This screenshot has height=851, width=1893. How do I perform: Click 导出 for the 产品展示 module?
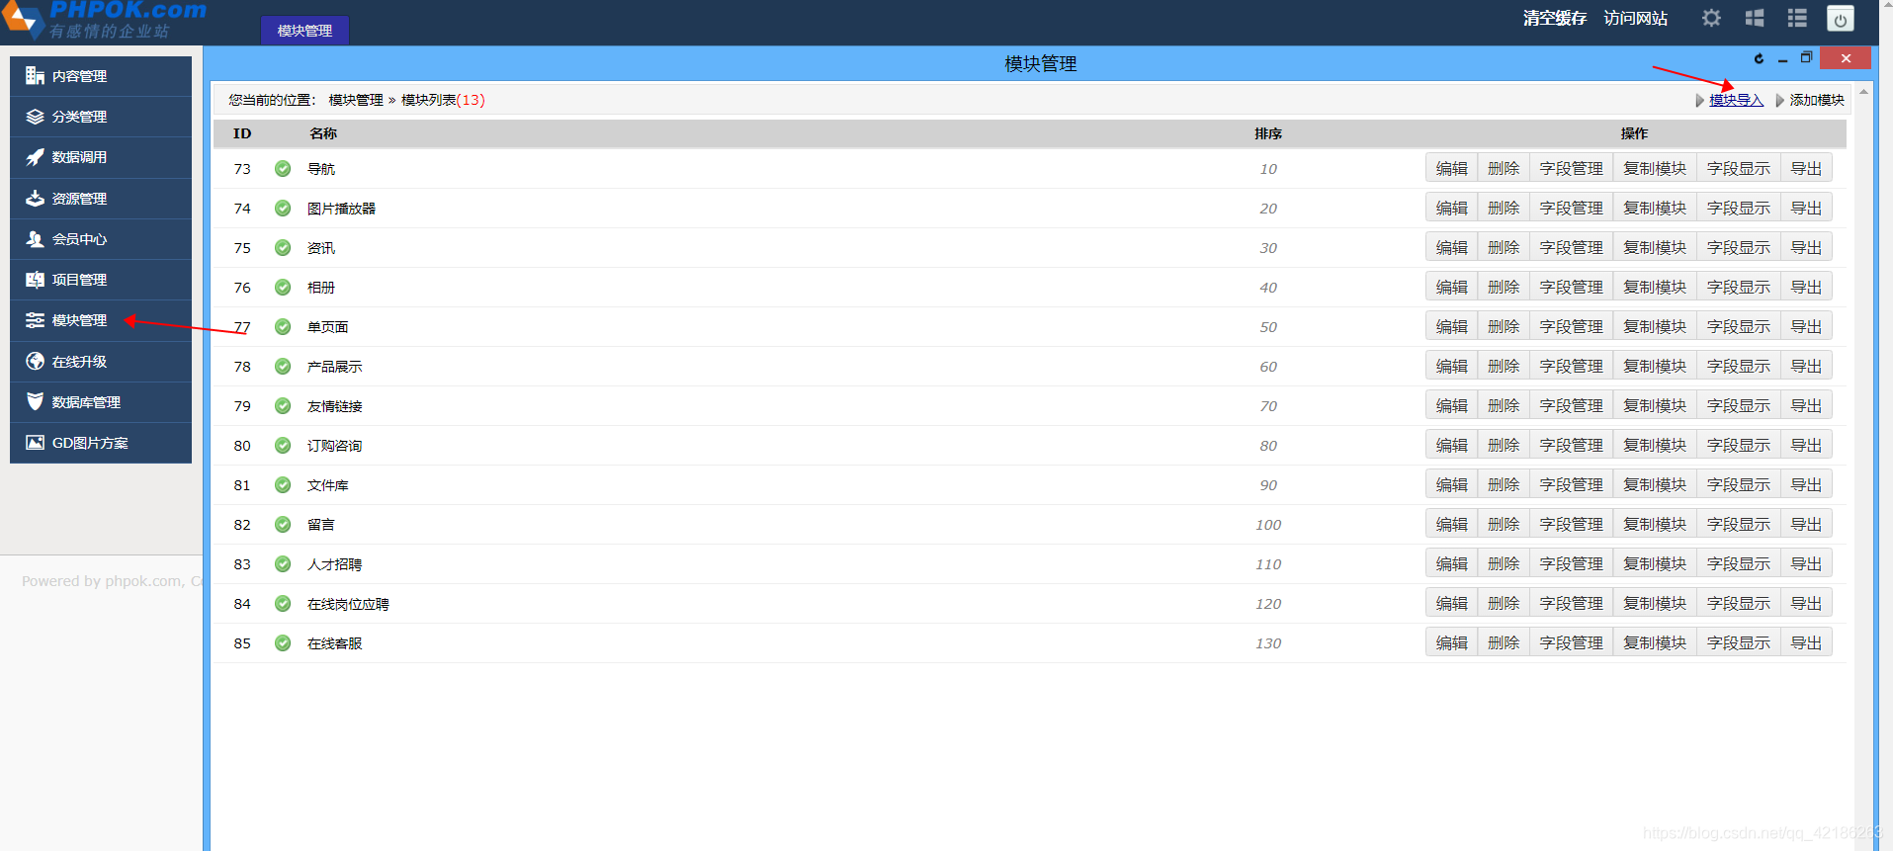(1806, 366)
